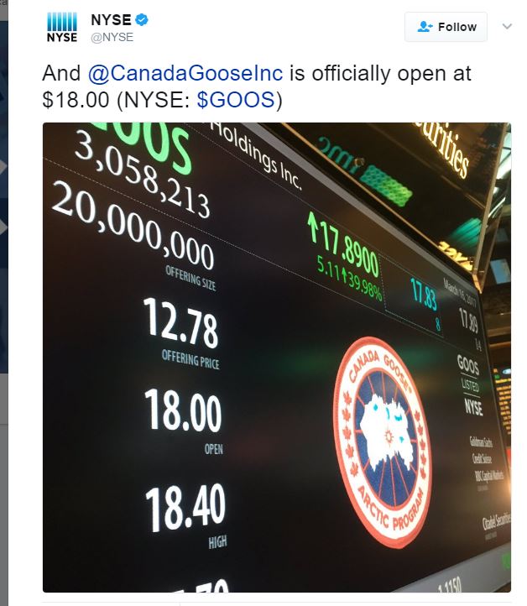Click the 3,058,213 volume number
This screenshot has width=527, height=606.
click(x=142, y=174)
